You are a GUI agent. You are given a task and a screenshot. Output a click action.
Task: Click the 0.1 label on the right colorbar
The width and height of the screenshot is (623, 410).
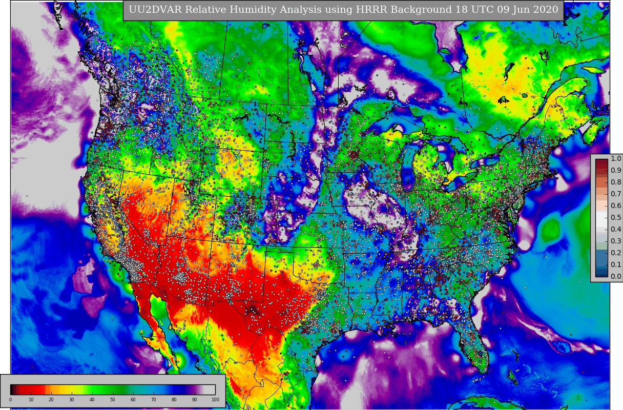616,265
